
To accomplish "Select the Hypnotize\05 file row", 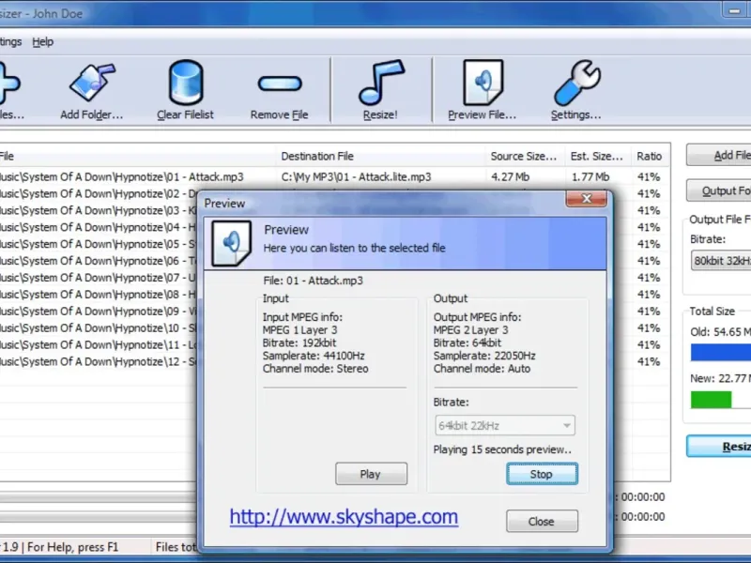I will 99,244.
